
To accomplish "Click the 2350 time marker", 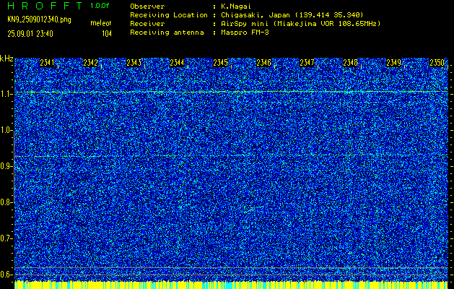I will click(437, 63).
